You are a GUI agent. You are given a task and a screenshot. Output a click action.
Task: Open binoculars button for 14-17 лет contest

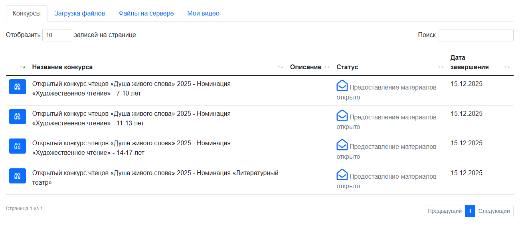click(x=18, y=146)
